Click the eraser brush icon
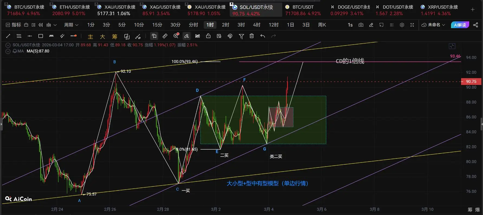483x215 pixels. [x=187, y=36]
